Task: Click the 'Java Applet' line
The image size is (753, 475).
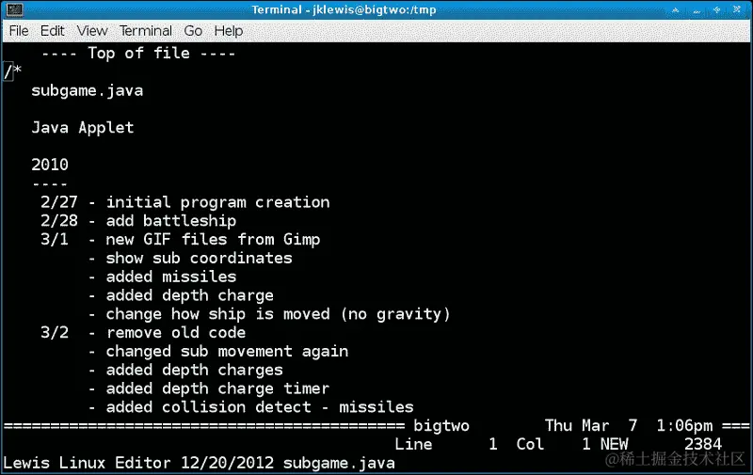Action: (83, 128)
